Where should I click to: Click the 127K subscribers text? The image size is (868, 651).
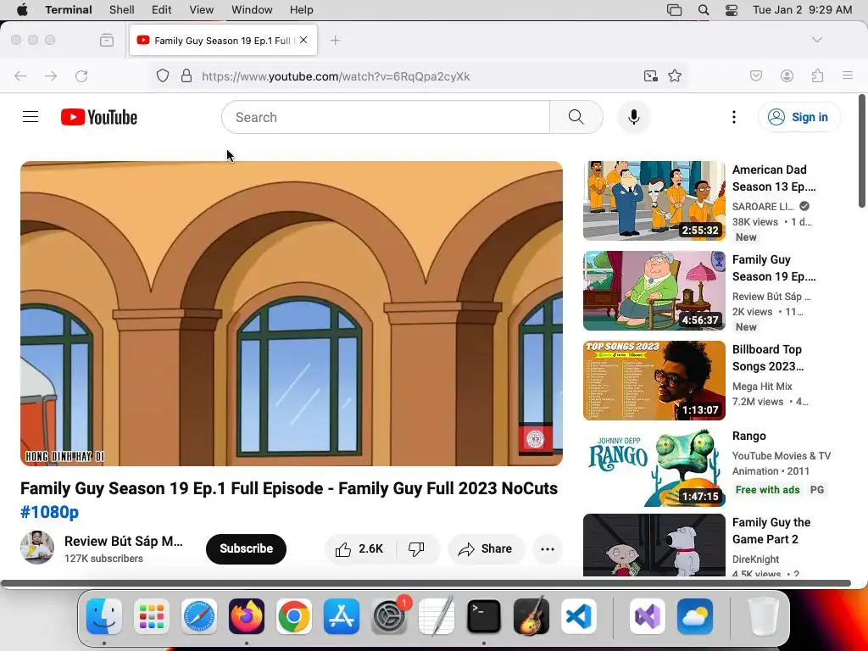point(103,559)
